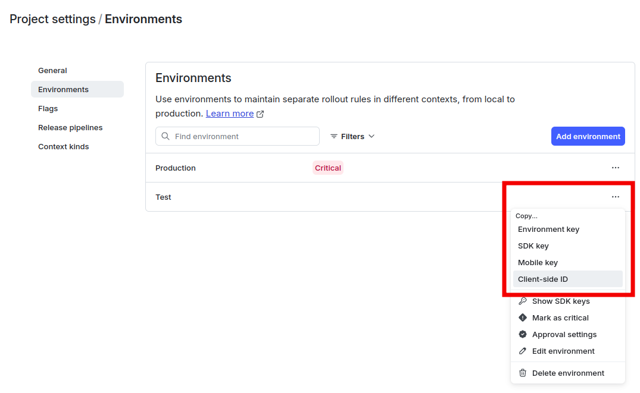The height and width of the screenshot is (393, 640).
Task: Click the Add environment button
Action: coord(588,136)
